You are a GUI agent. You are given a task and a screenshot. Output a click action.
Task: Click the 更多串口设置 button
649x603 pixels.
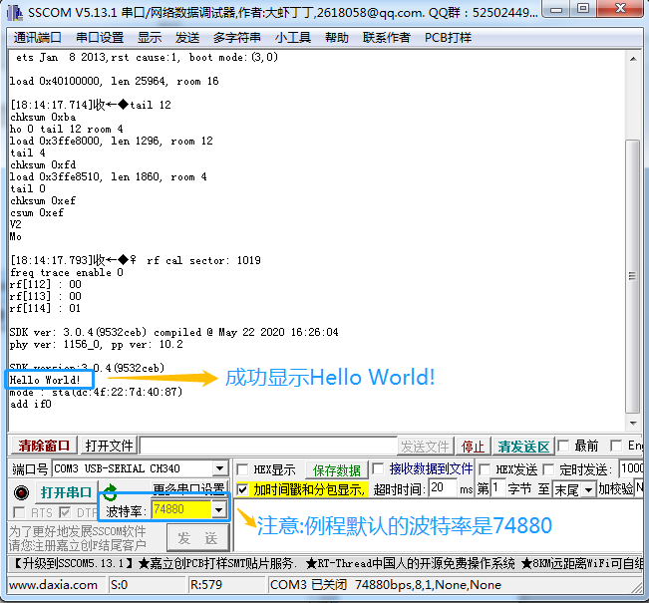pyautogui.click(x=188, y=487)
